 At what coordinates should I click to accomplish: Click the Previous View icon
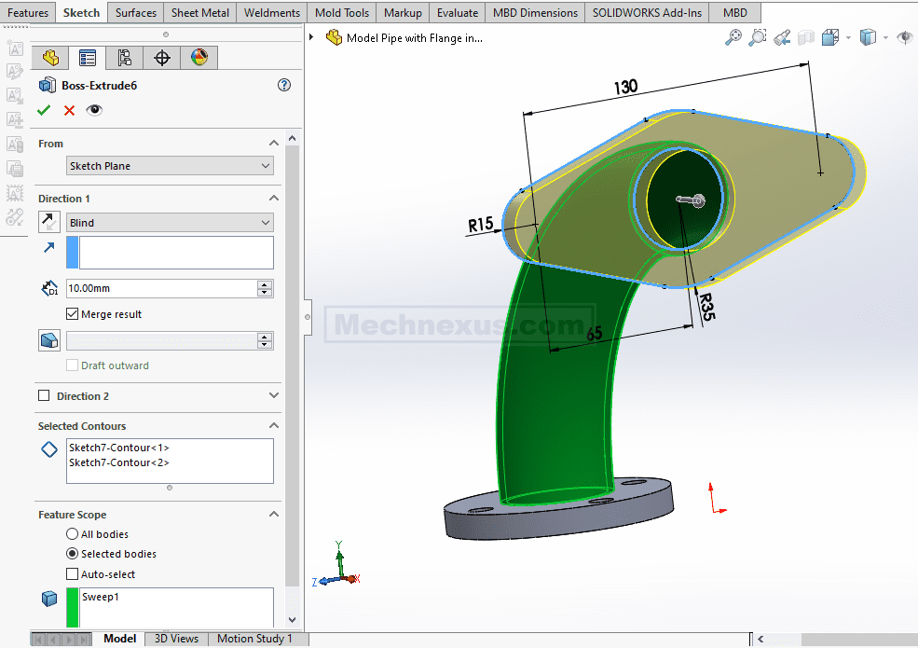782,37
